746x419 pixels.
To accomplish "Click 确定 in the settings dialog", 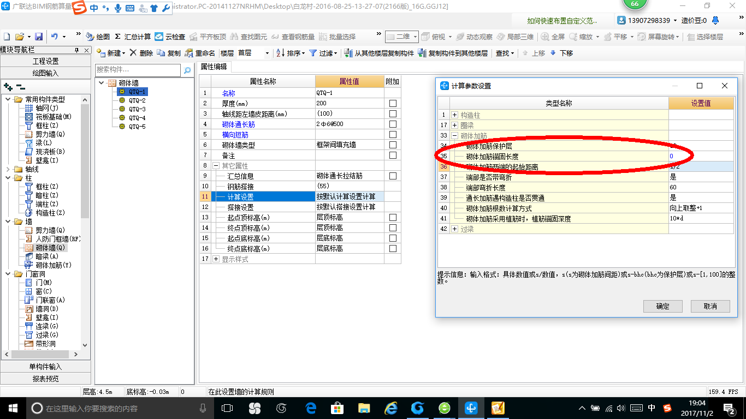I will (663, 306).
